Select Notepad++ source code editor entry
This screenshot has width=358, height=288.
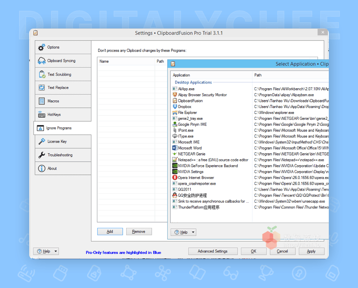click(x=213, y=160)
